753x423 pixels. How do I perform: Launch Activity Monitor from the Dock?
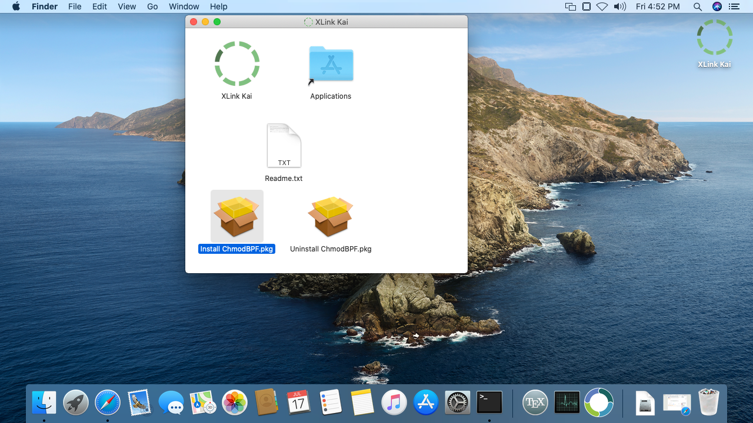(567, 402)
